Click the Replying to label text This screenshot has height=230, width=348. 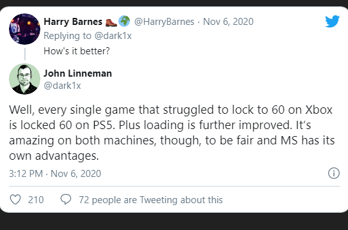[x=67, y=36]
